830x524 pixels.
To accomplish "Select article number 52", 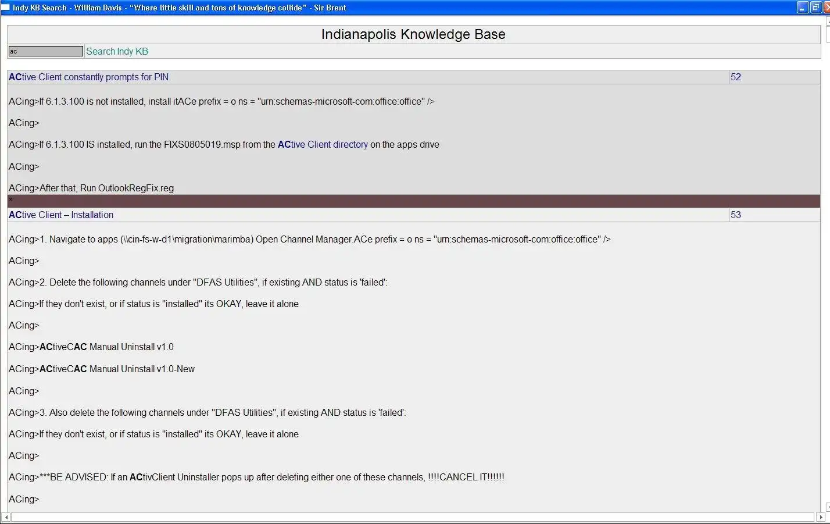I will click(735, 77).
